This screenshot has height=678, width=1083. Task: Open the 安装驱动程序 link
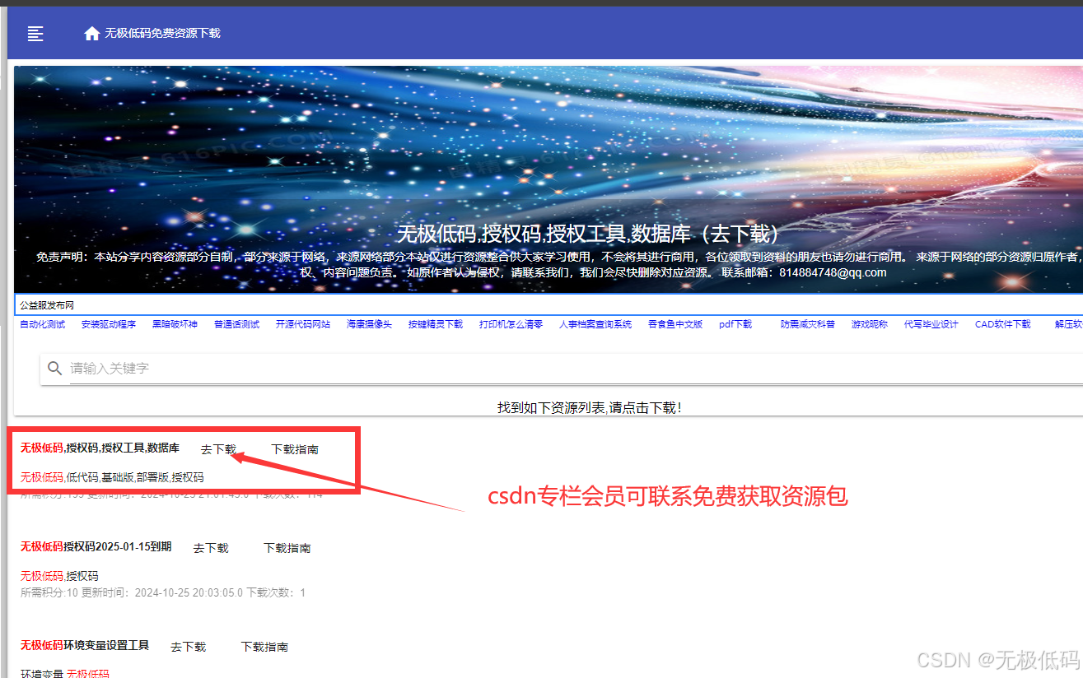coord(109,325)
